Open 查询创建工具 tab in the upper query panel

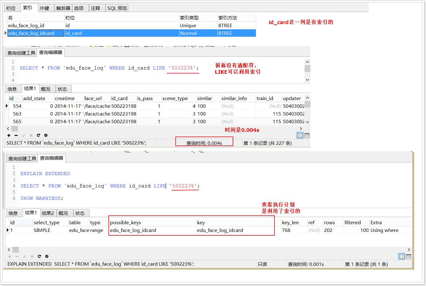click(x=21, y=53)
